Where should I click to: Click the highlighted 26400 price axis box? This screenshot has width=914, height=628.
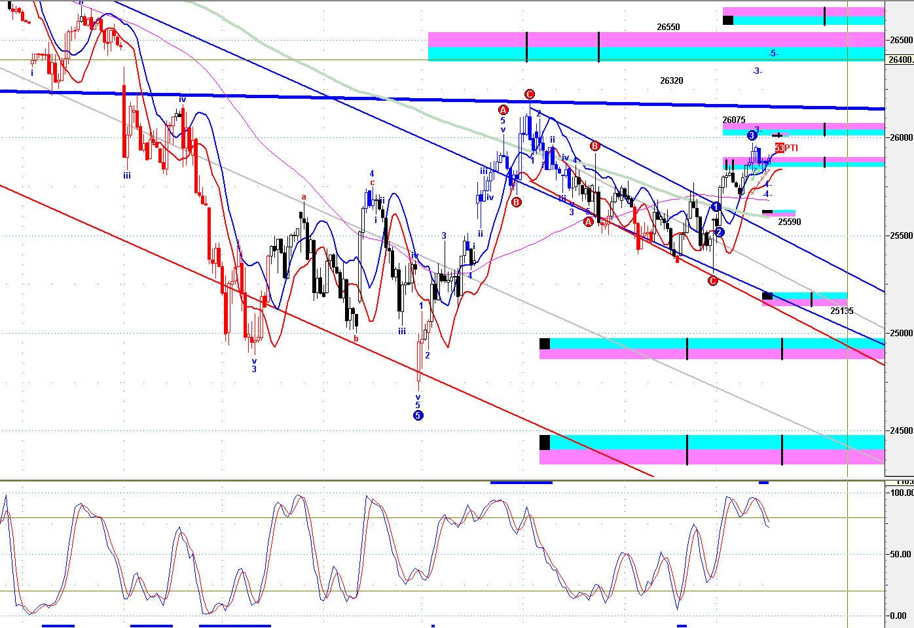900,60
